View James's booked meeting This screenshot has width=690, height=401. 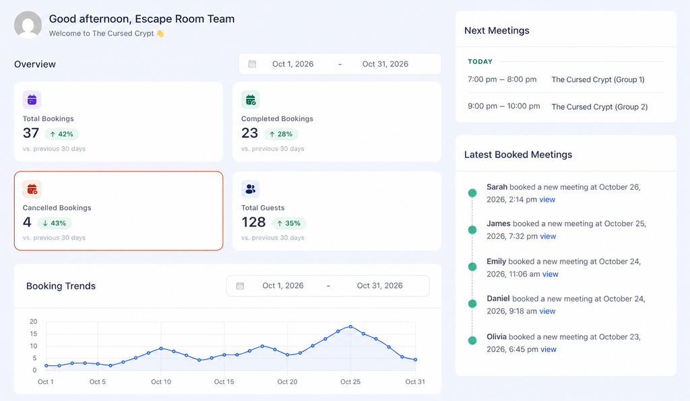[548, 236]
